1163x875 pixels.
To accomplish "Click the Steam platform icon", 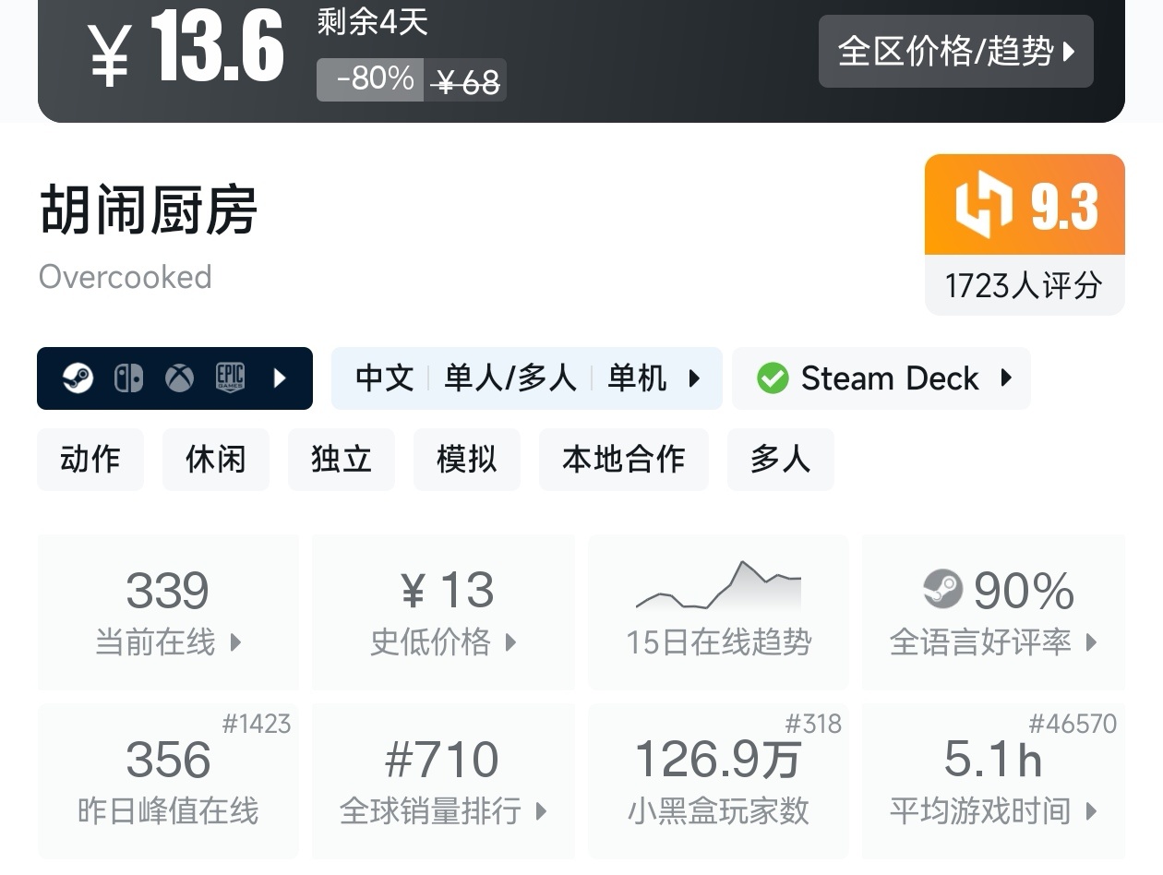I will coord(78,378).
